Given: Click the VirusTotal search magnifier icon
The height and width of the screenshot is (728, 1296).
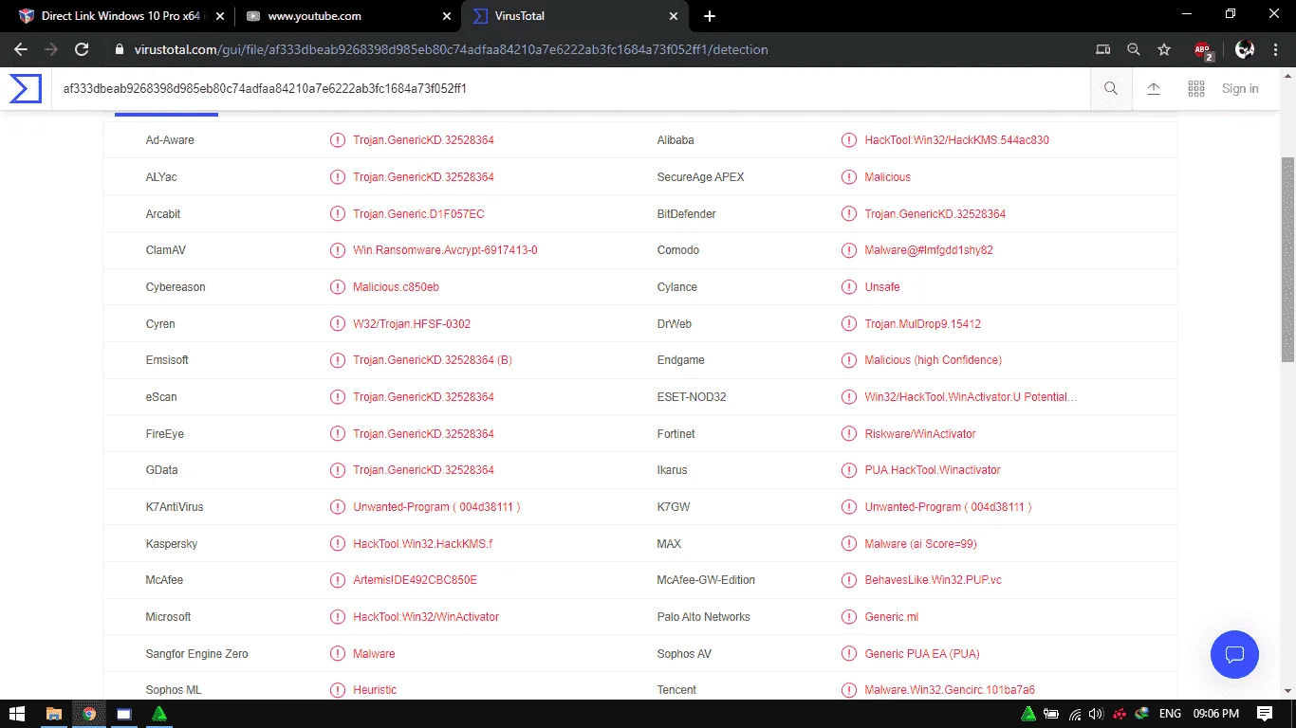Looking at the screenshot, I should [x=1111, y=89].
